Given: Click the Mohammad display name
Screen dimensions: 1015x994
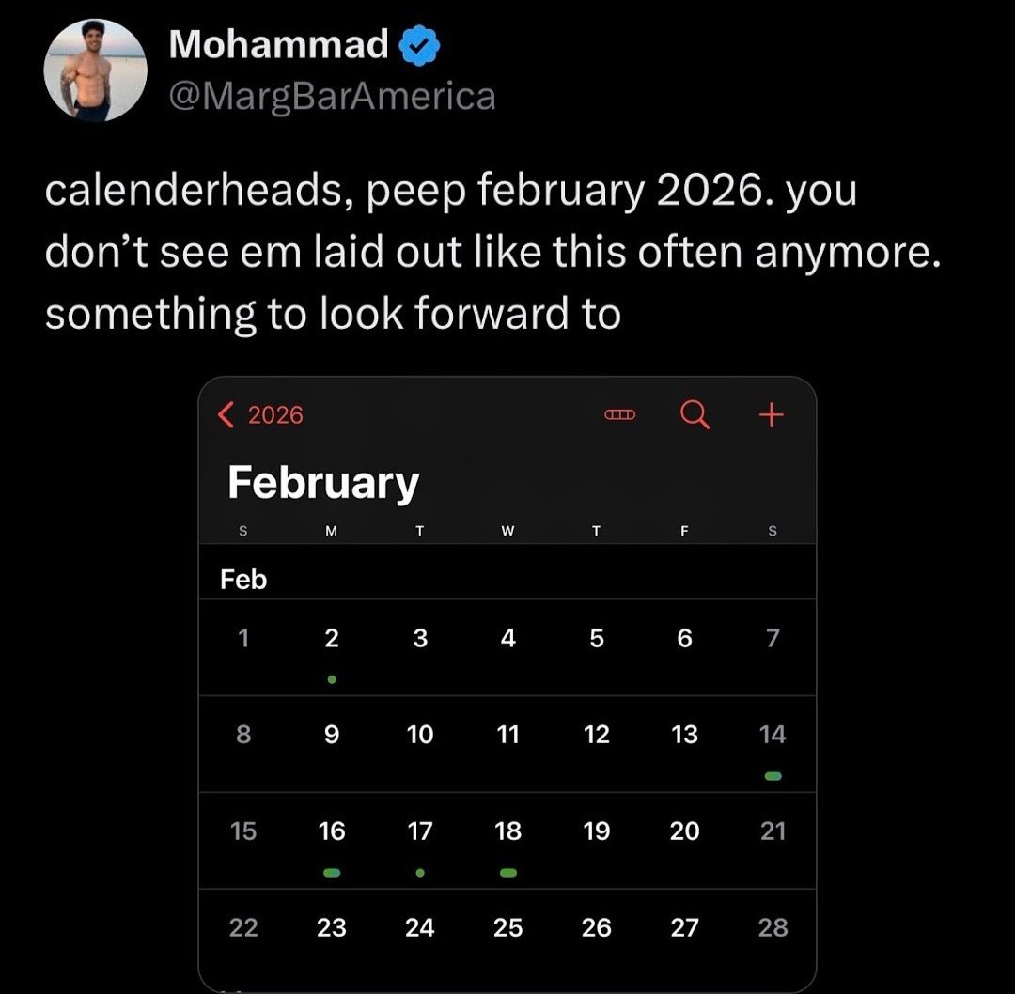Looking at the screenshot, I should (278, 44).
